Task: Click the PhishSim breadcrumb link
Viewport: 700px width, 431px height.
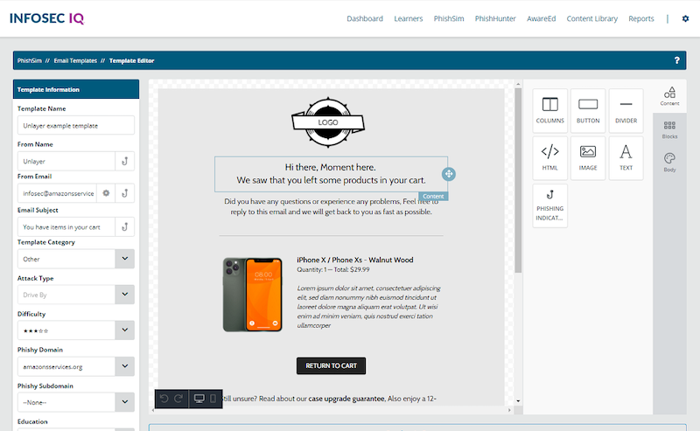Action: tap(30, 60)
